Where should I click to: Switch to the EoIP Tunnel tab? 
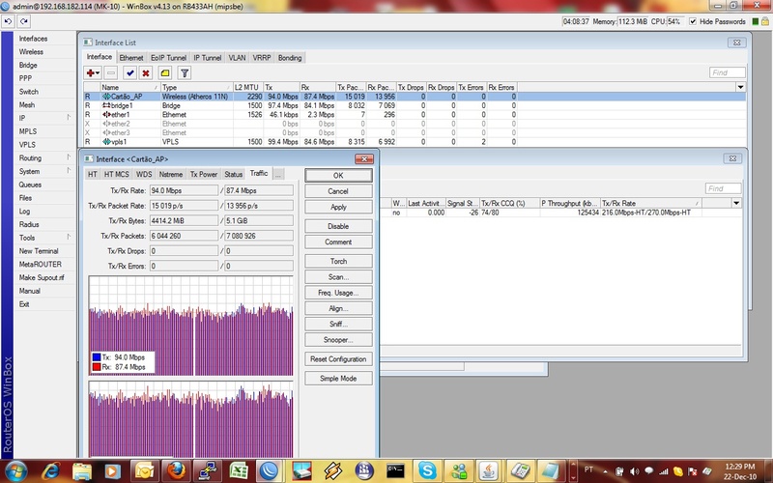[x=167, y=58]
